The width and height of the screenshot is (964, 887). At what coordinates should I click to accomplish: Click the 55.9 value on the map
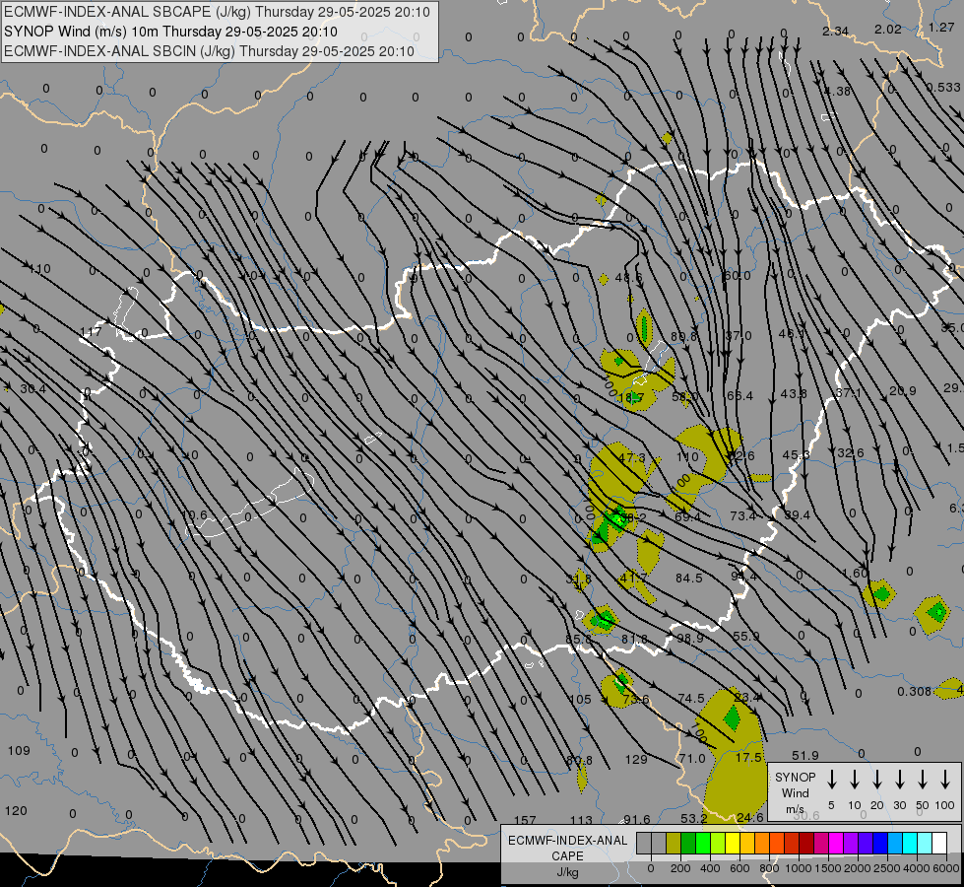[746, 636]
